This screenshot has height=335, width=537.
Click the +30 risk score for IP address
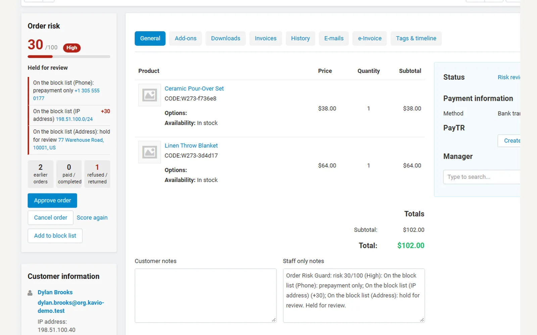click(x=105, y=111)
